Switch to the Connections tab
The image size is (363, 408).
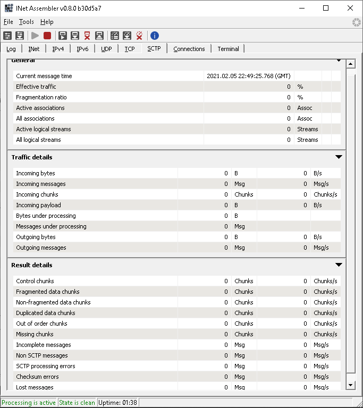tap(189, 49)
